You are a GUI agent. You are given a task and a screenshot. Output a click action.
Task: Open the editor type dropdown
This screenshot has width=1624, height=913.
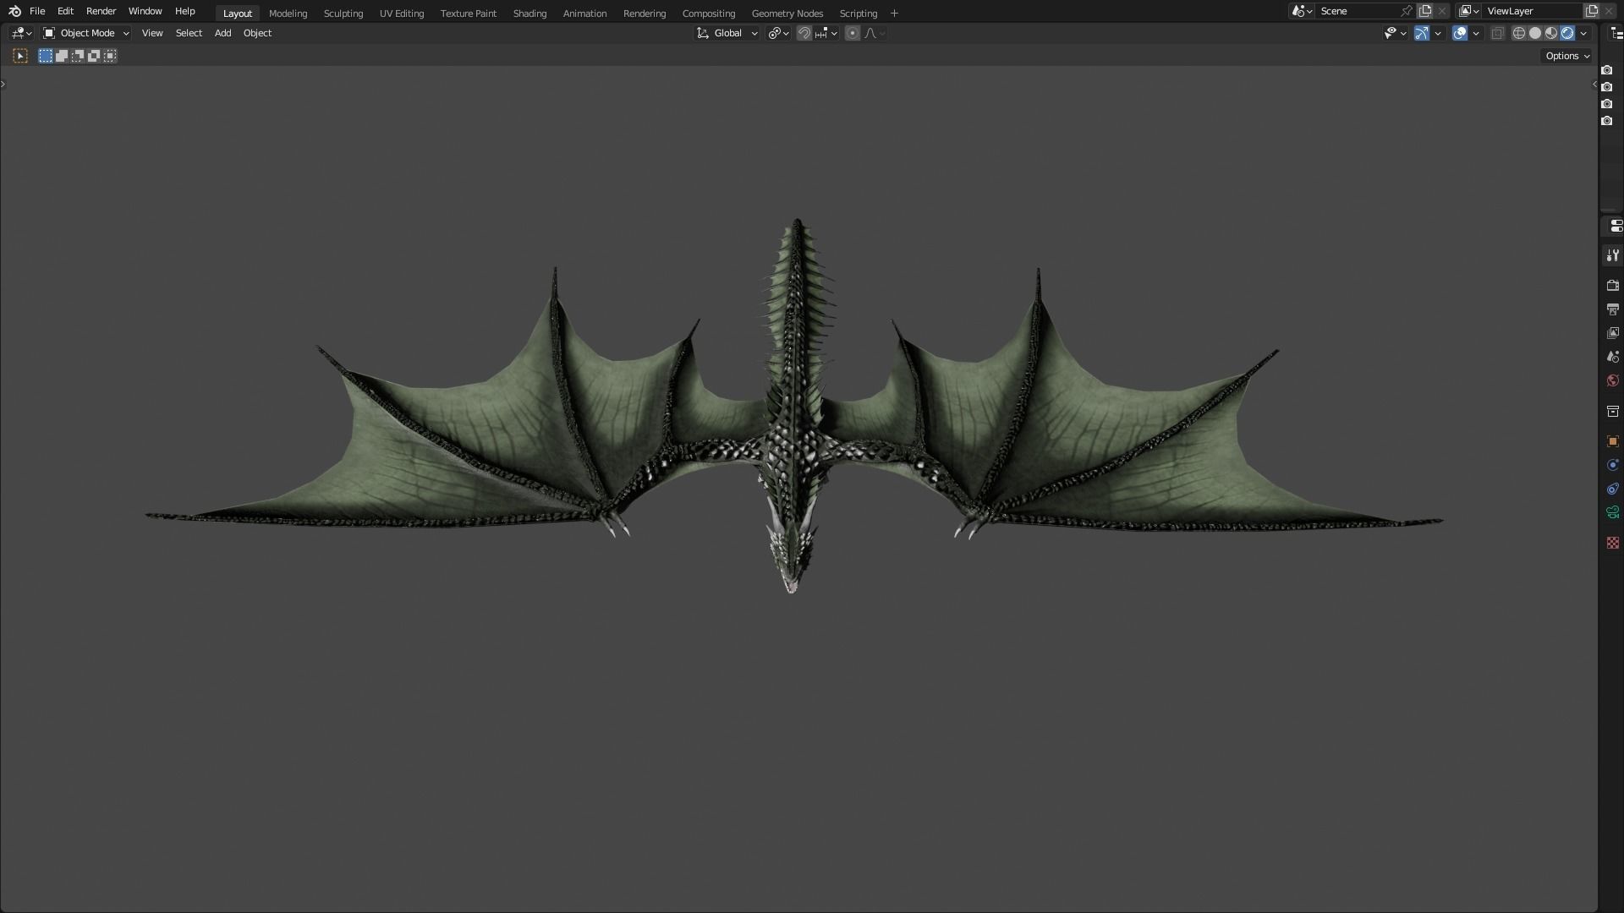[21, 33]
